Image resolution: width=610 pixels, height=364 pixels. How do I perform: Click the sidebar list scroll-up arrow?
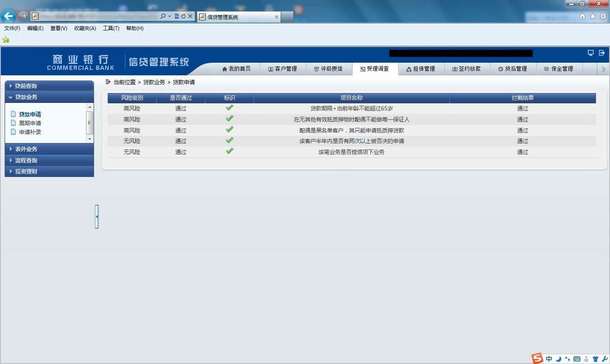pos(89,108)
